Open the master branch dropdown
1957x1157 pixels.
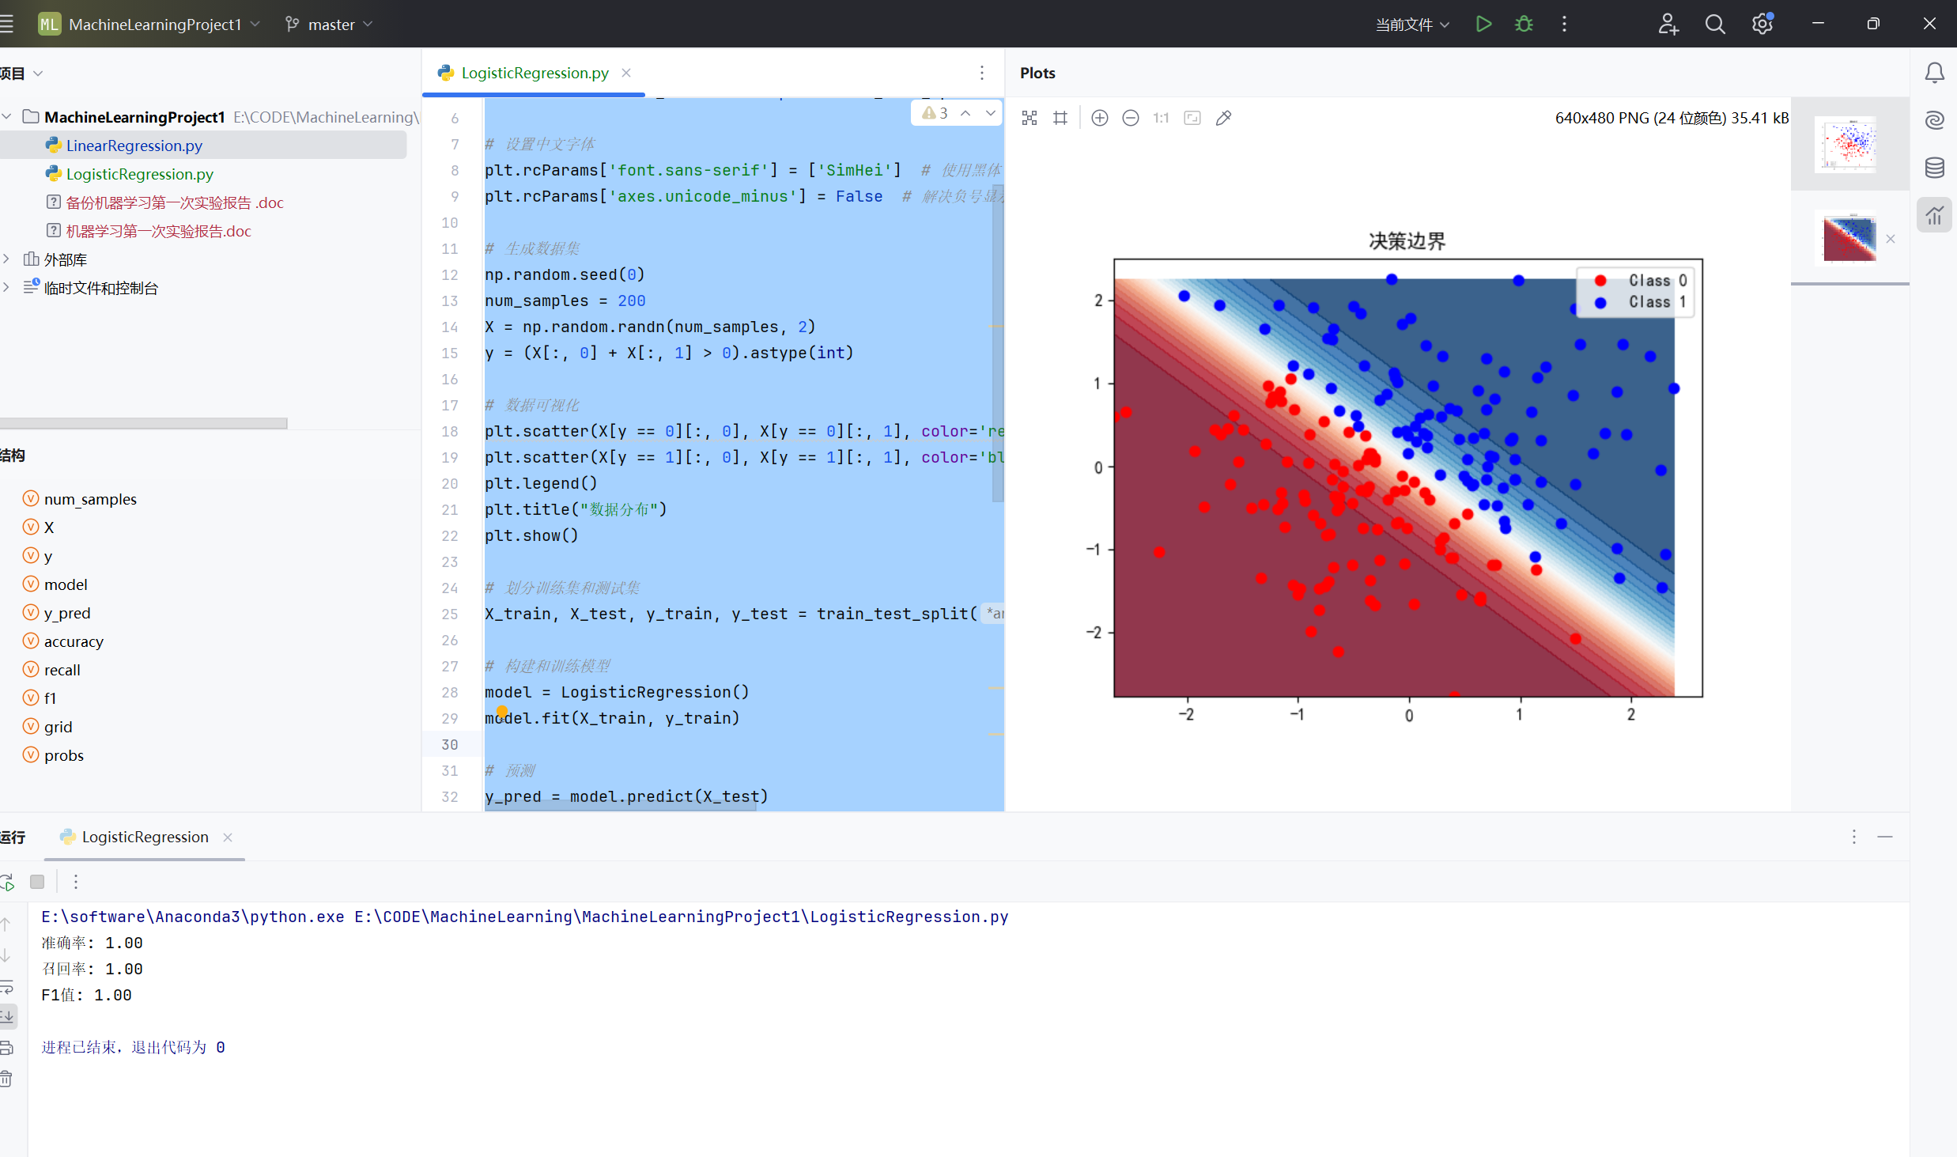click(x=329, y=25)
